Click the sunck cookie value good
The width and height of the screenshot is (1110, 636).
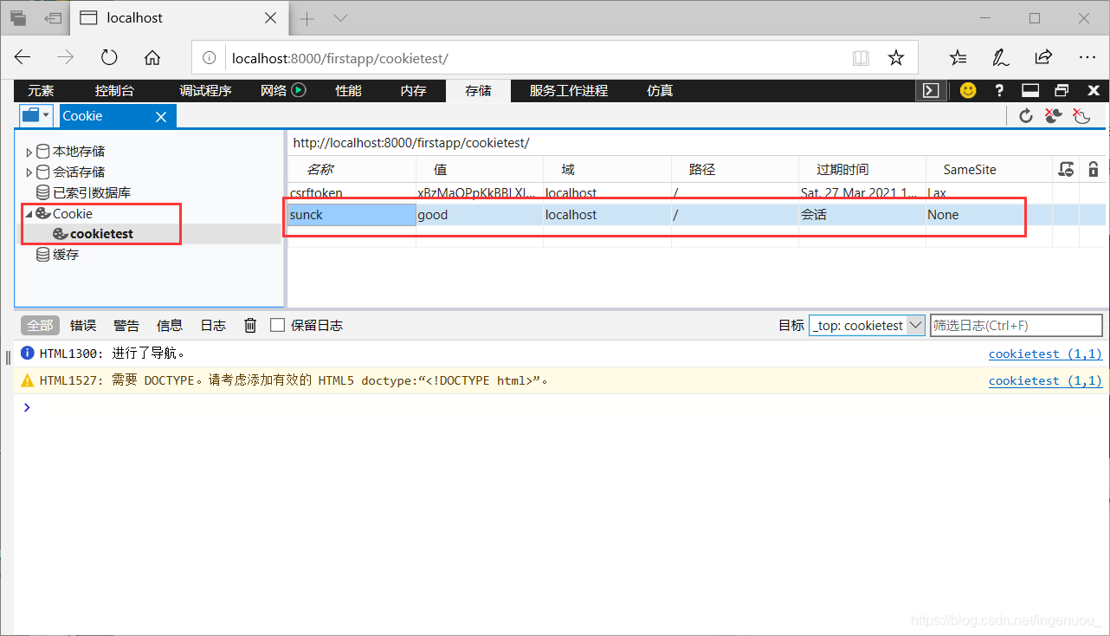click(480, 215)
